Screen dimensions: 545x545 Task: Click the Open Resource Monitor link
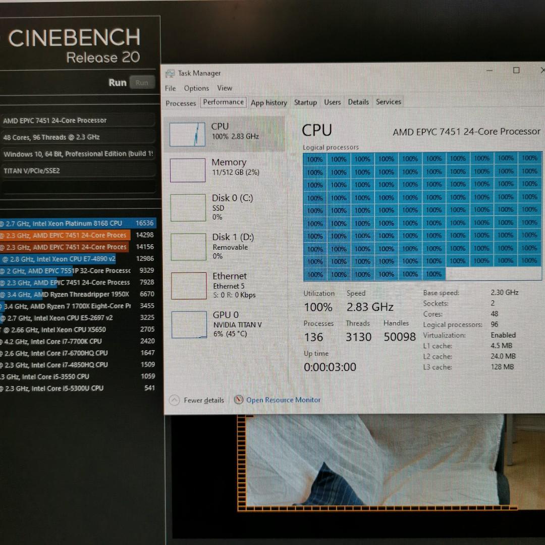283,400
